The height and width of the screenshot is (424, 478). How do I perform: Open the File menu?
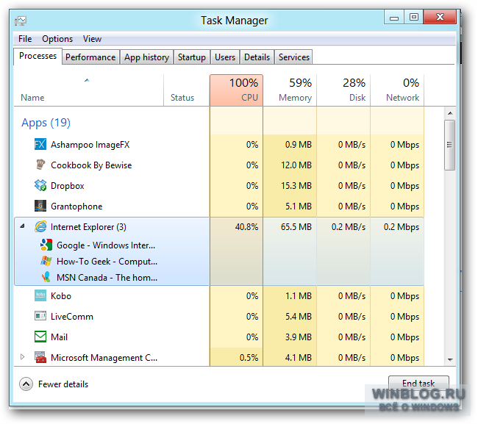point(25,39)
